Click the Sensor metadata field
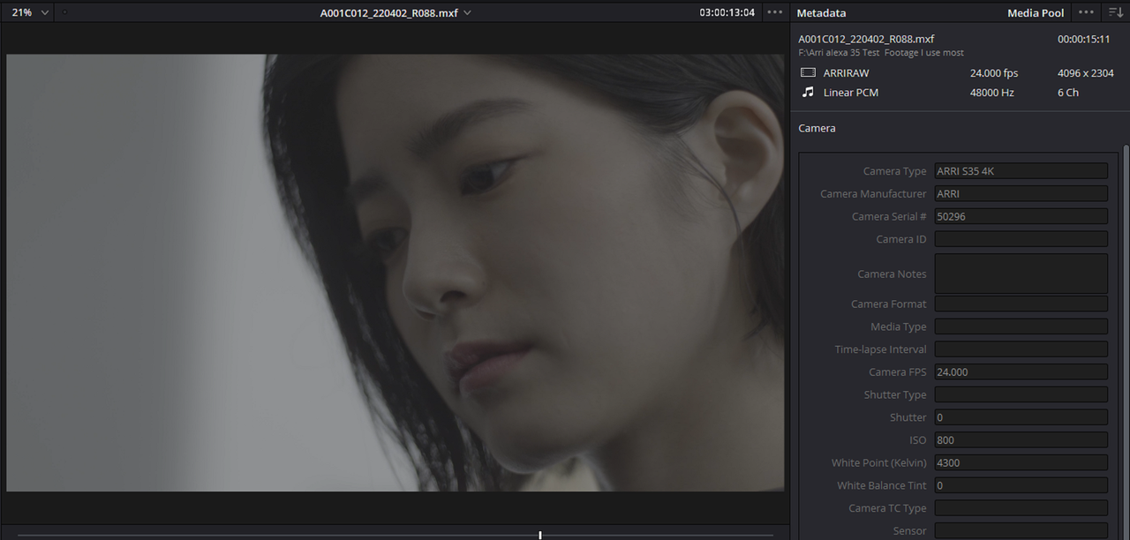Viewport: 1130px width, 540px height. click(1021, 530)
